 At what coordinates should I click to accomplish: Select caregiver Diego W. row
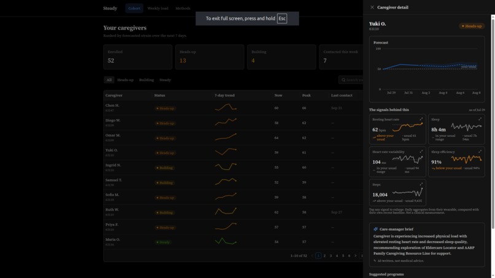[x=233, y=123]
